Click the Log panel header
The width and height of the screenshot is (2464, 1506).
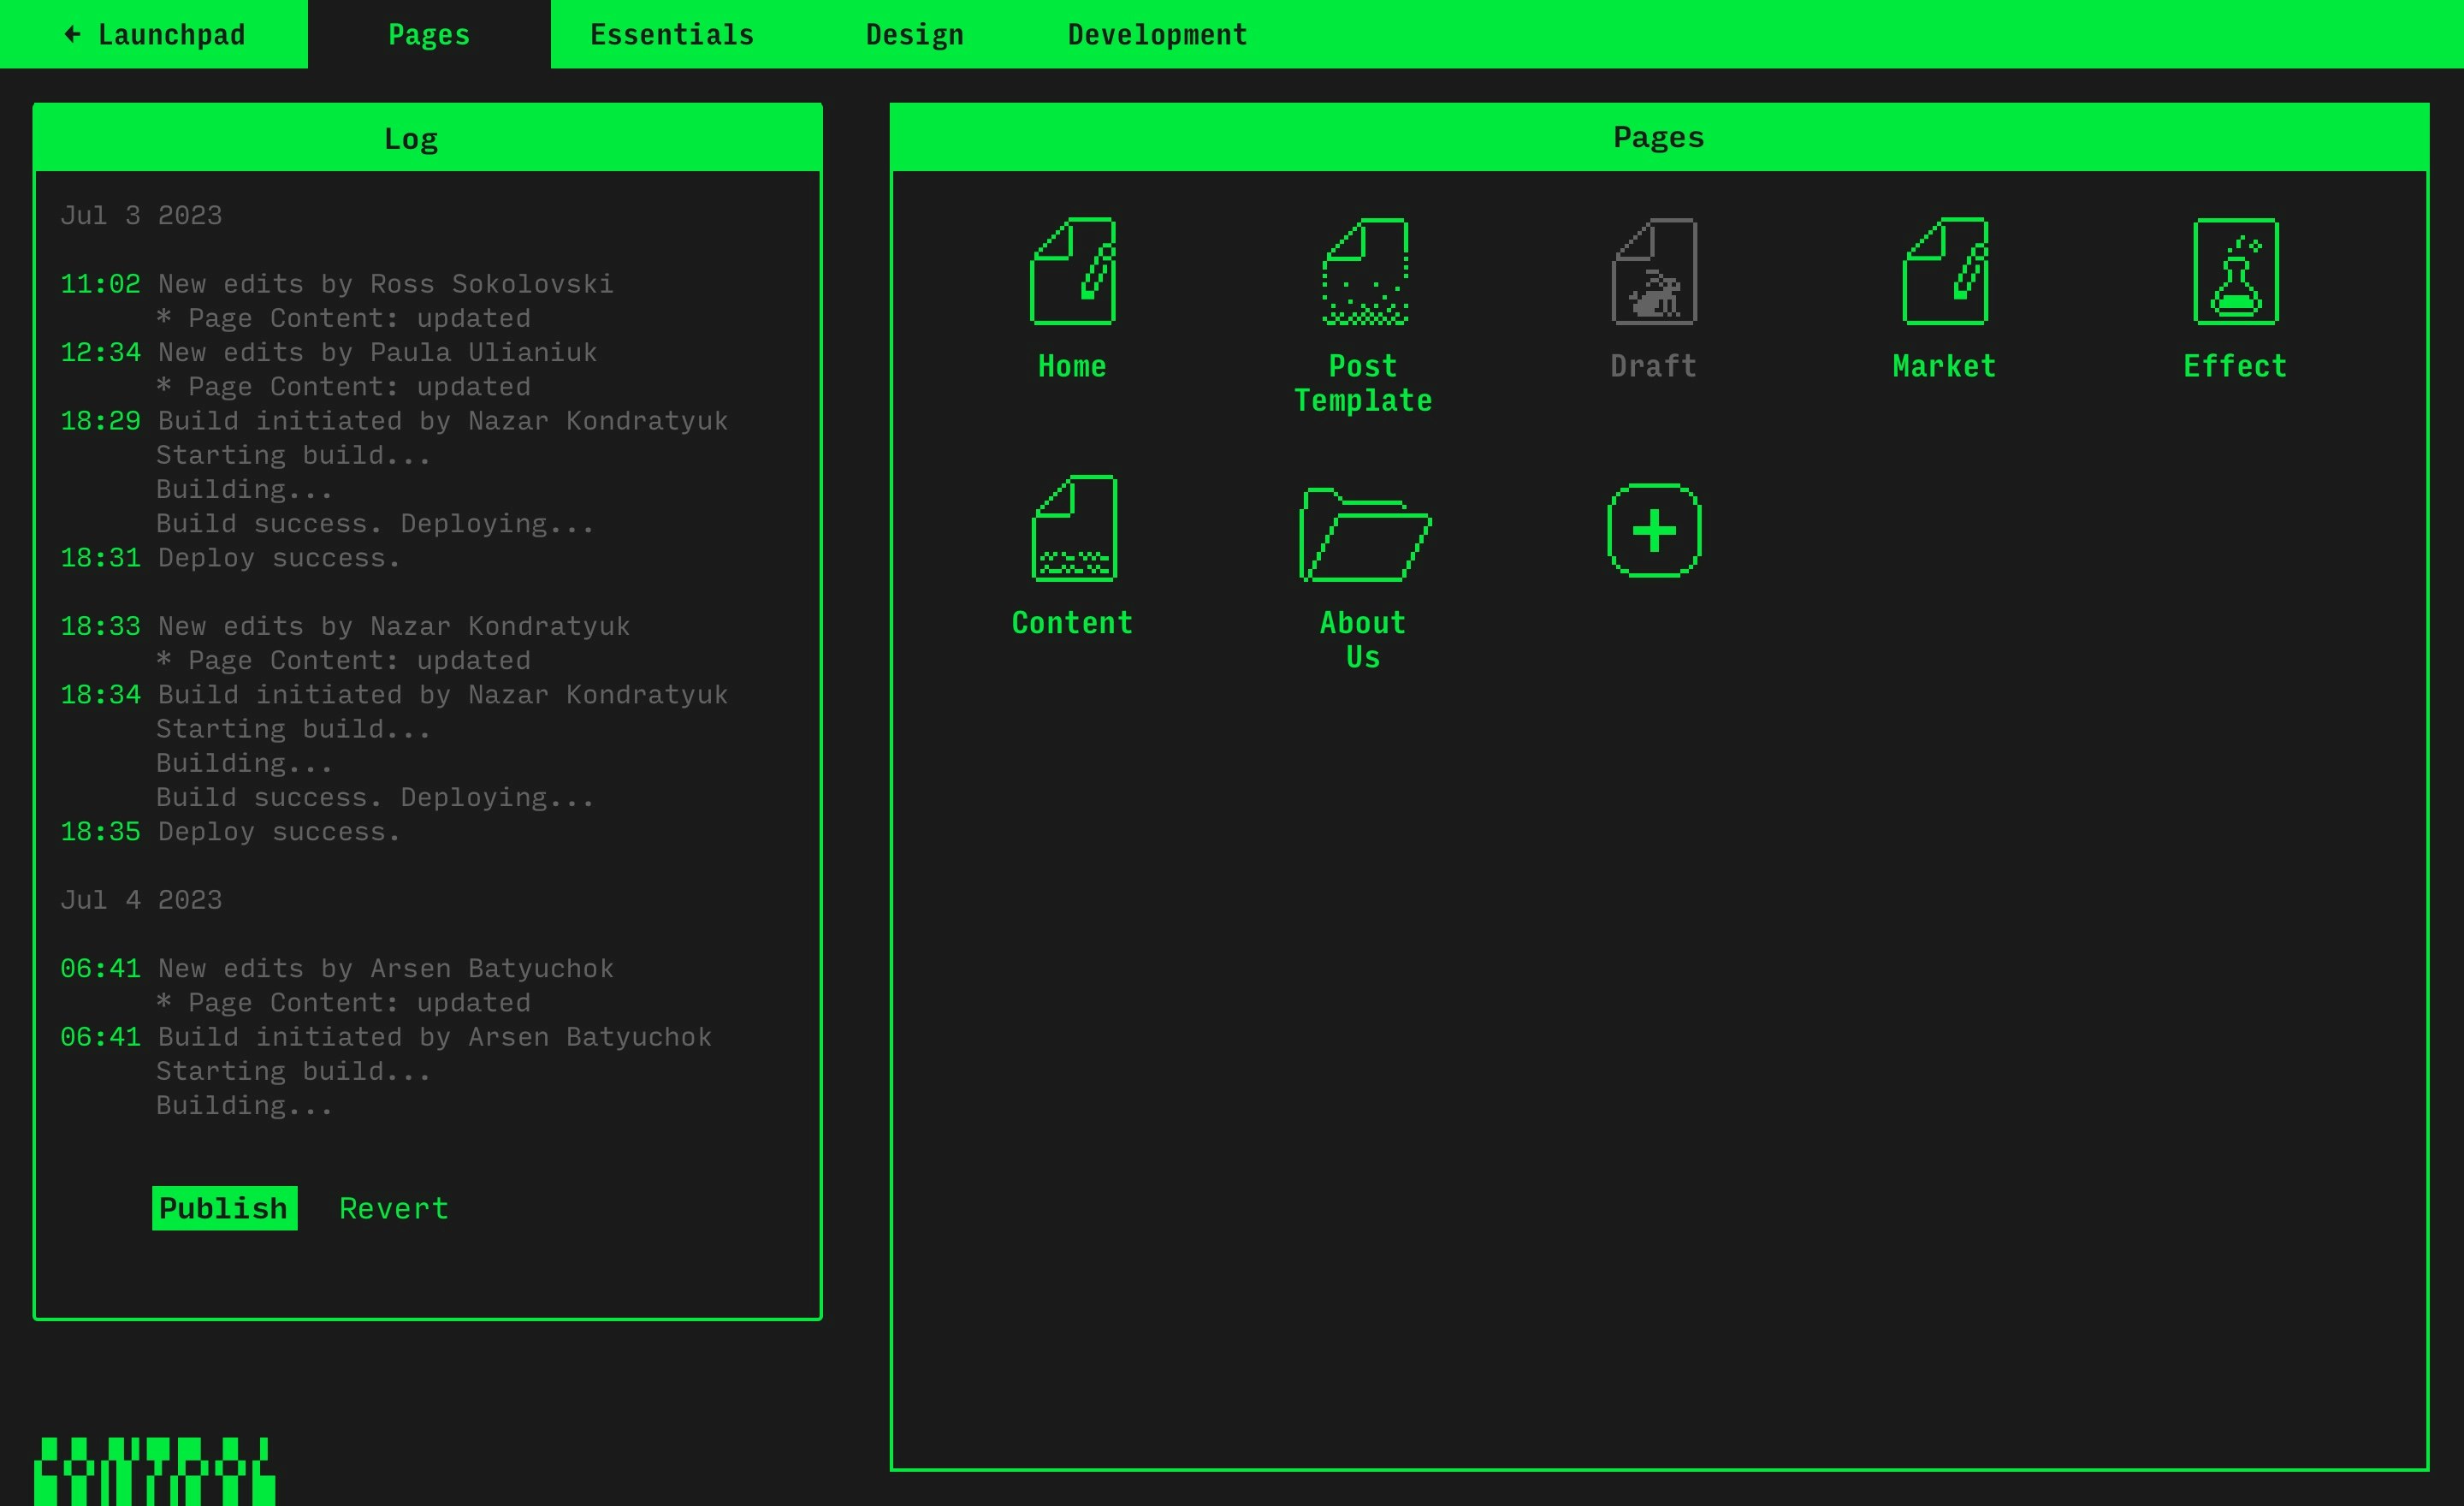coord(411,138)
